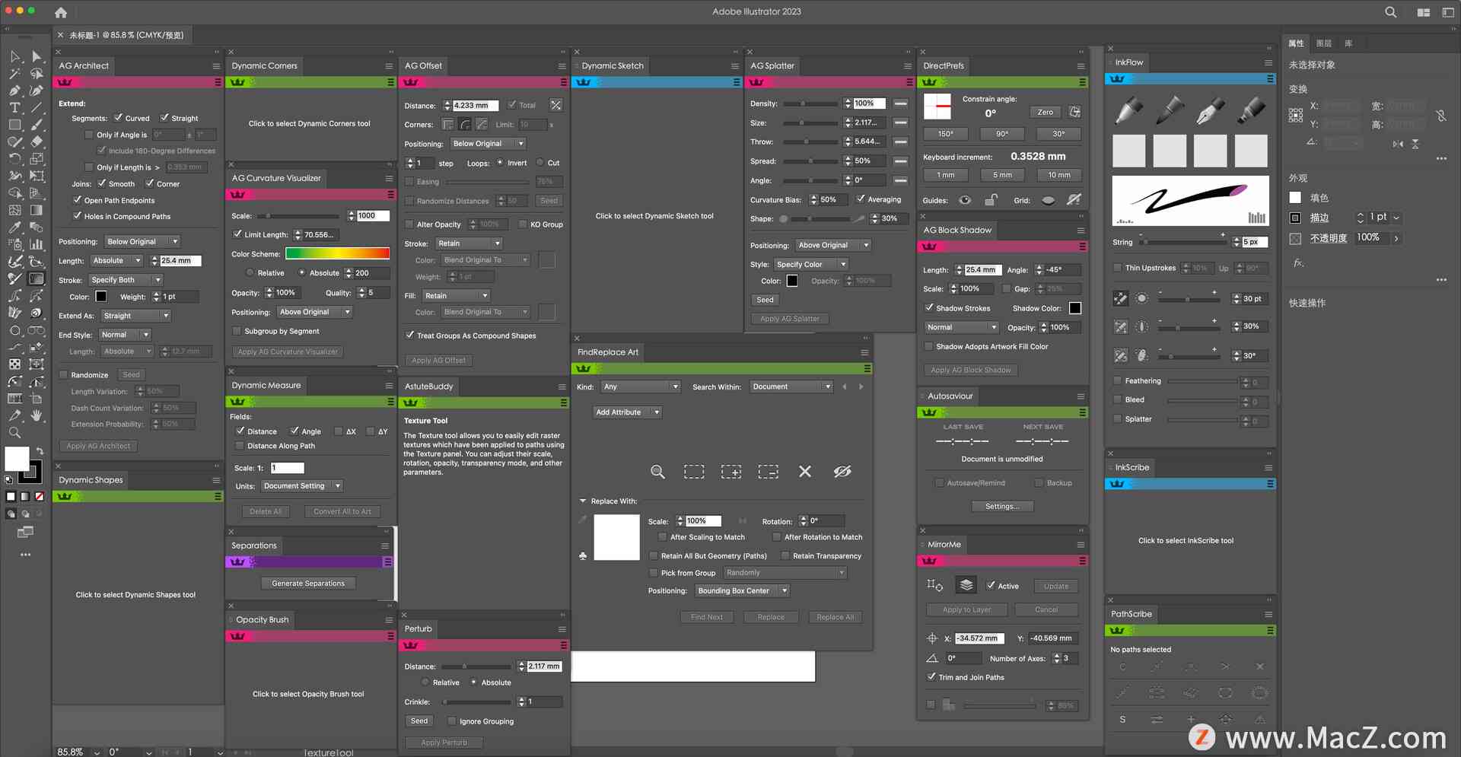1461x757 pixels.
Task: Enable Feathering in InkFlow panel
Action: pos(1117,380)
